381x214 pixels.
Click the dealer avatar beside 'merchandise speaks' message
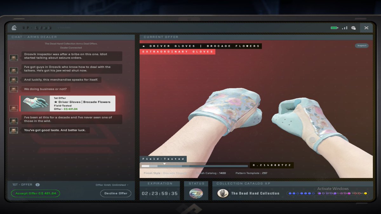14,80
